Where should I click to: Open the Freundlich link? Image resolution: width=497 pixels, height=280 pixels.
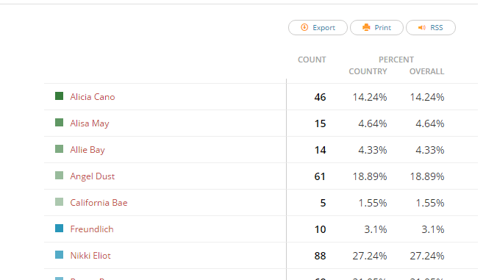[x=92, y=229]
